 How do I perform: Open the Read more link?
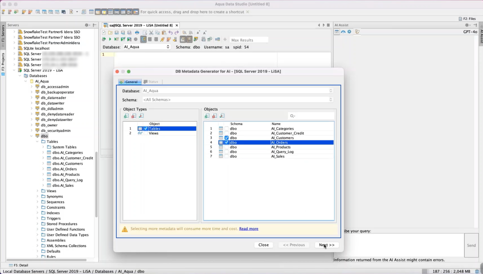(x=248, y=229)
